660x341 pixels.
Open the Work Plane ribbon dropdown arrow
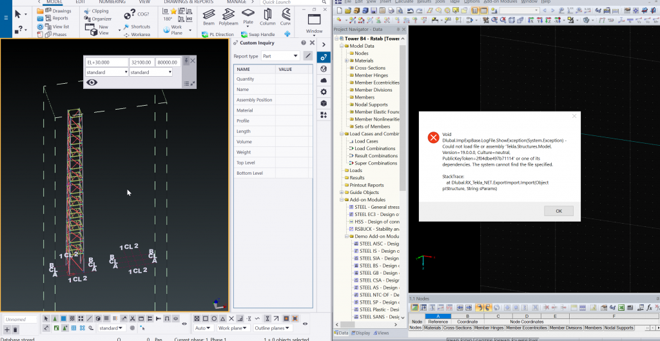point(190,30)
